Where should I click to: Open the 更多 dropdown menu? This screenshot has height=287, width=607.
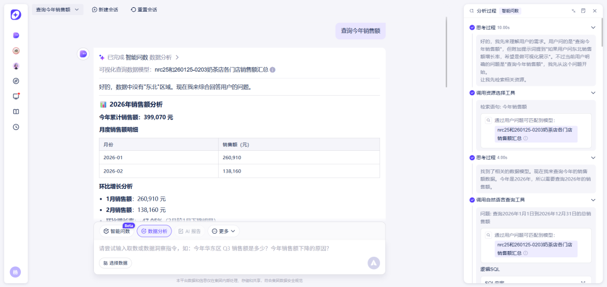(x=223, y=231)
